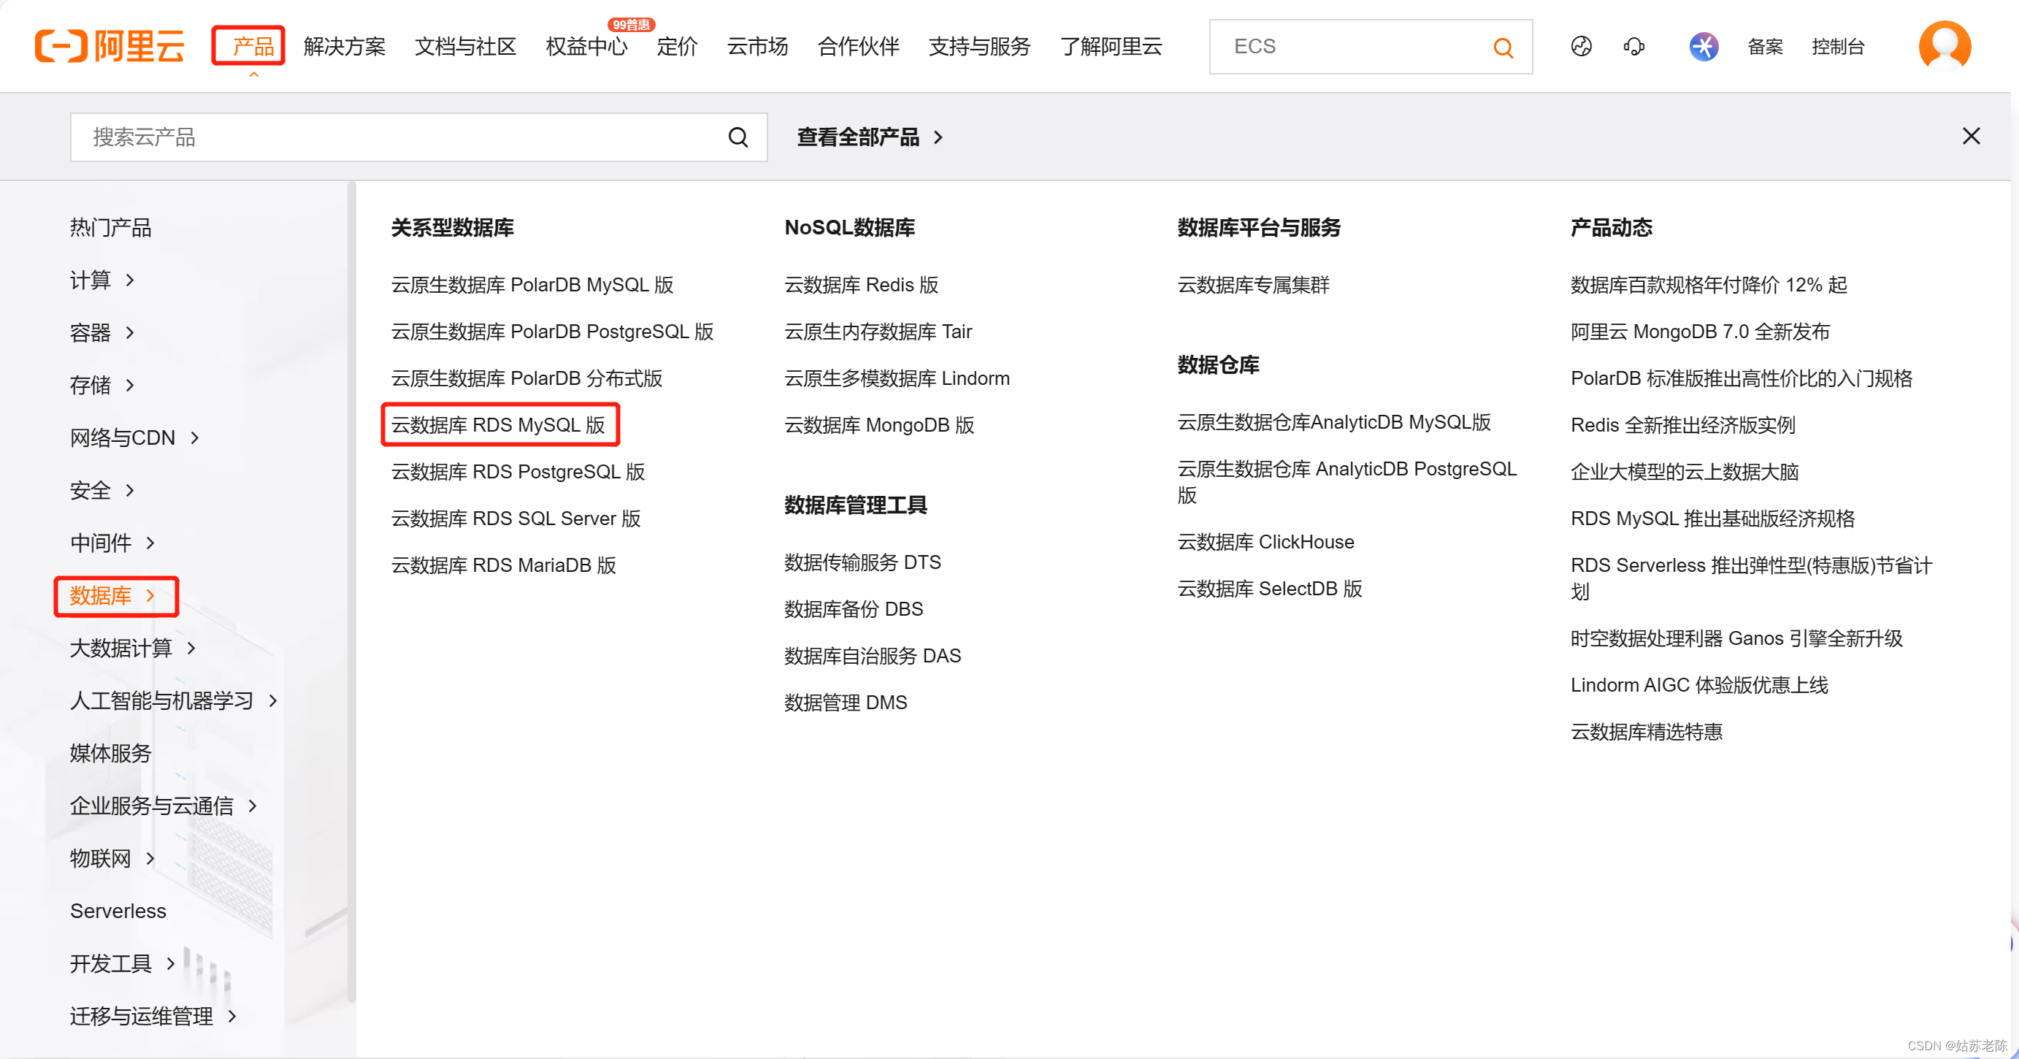Open Lindorm AIGC 体验版优惠上线 news

click(x=1699, y=685)
